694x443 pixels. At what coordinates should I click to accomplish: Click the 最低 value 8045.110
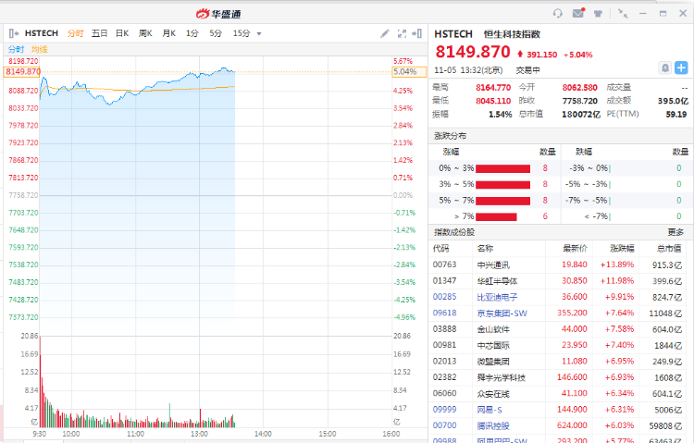click(493, 101)
